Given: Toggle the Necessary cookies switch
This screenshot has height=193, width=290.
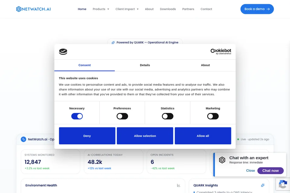Looking at the screenshot, I should (77, 116).
